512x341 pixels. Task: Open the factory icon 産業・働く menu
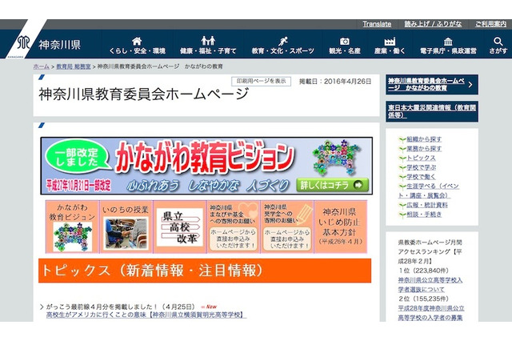click(390, 46)
